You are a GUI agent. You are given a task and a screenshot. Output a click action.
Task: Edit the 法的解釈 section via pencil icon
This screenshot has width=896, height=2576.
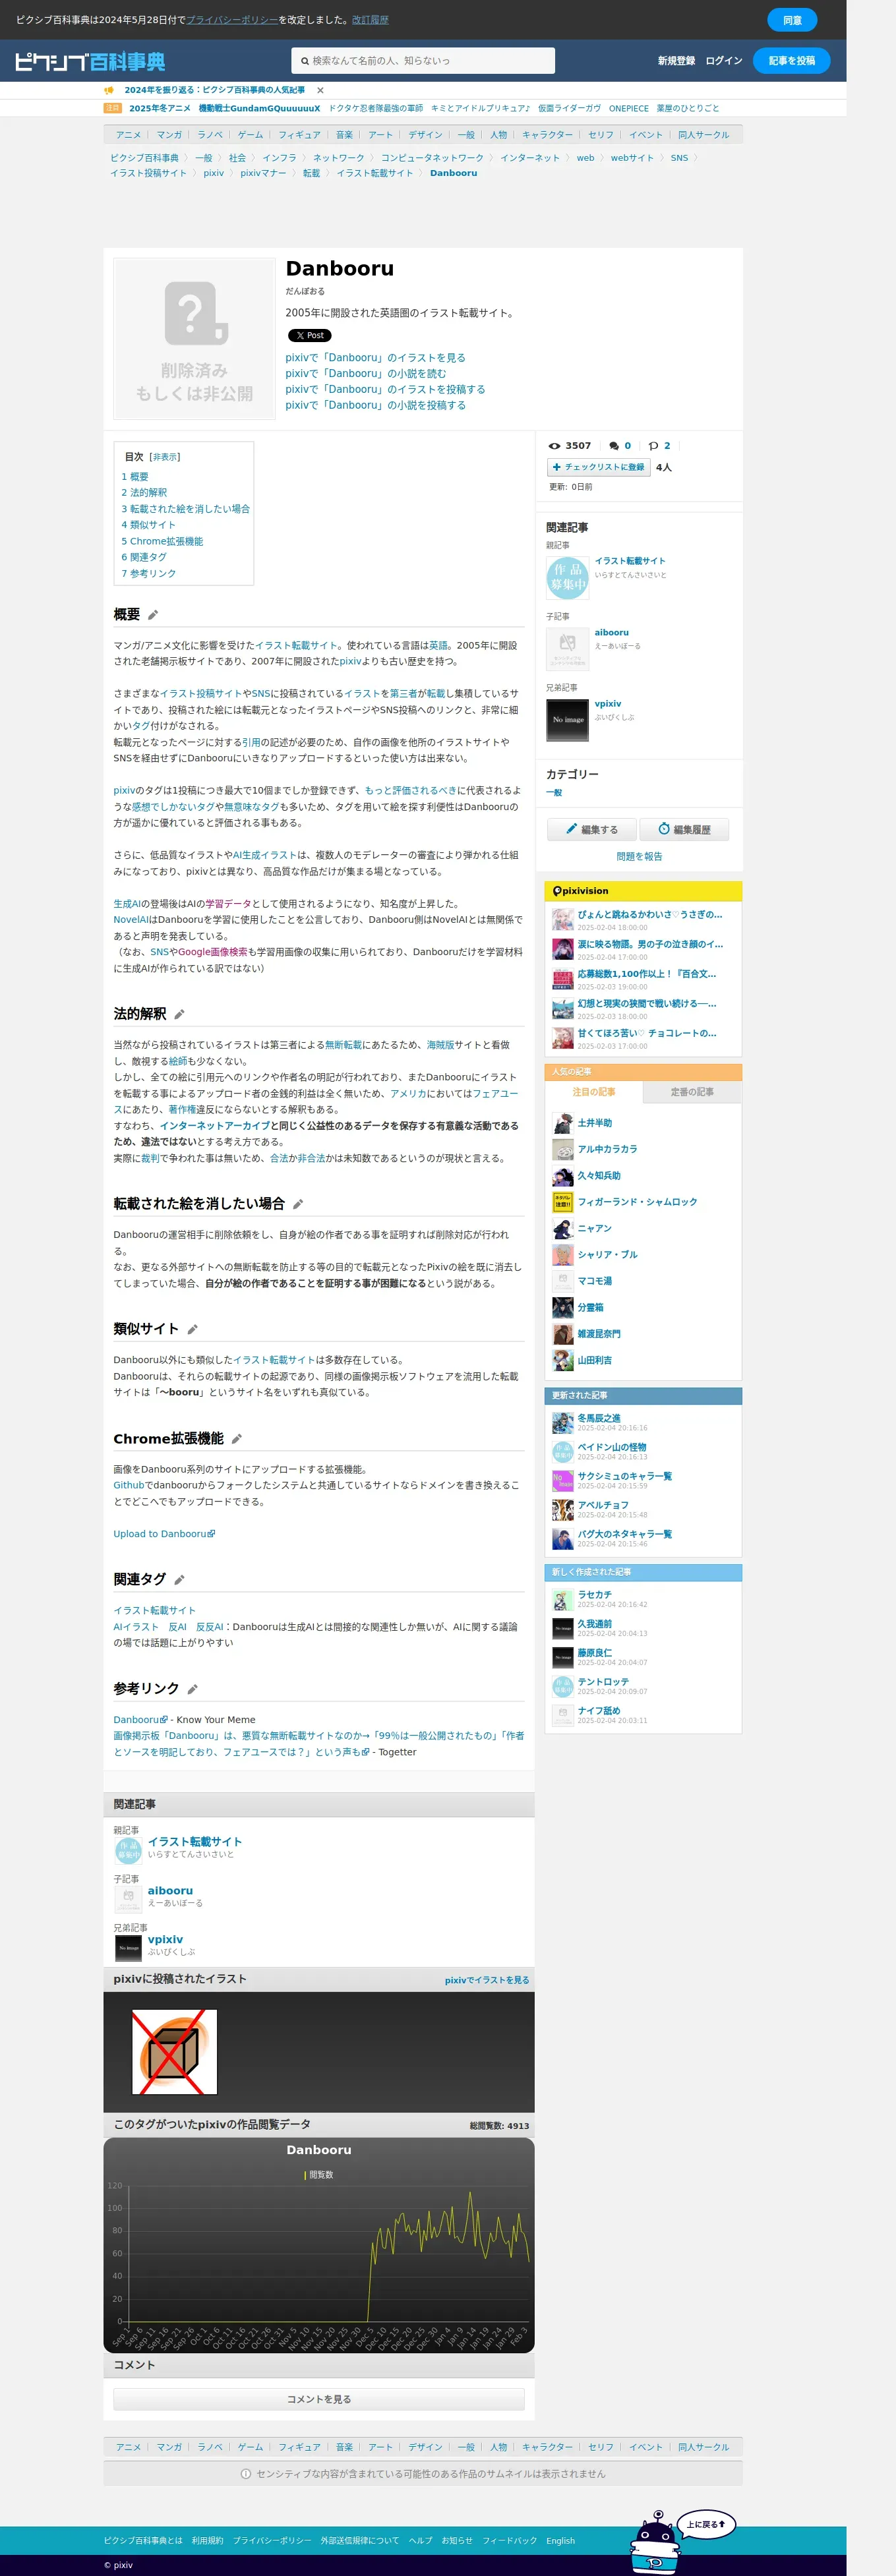click(x=179, y=1014)
